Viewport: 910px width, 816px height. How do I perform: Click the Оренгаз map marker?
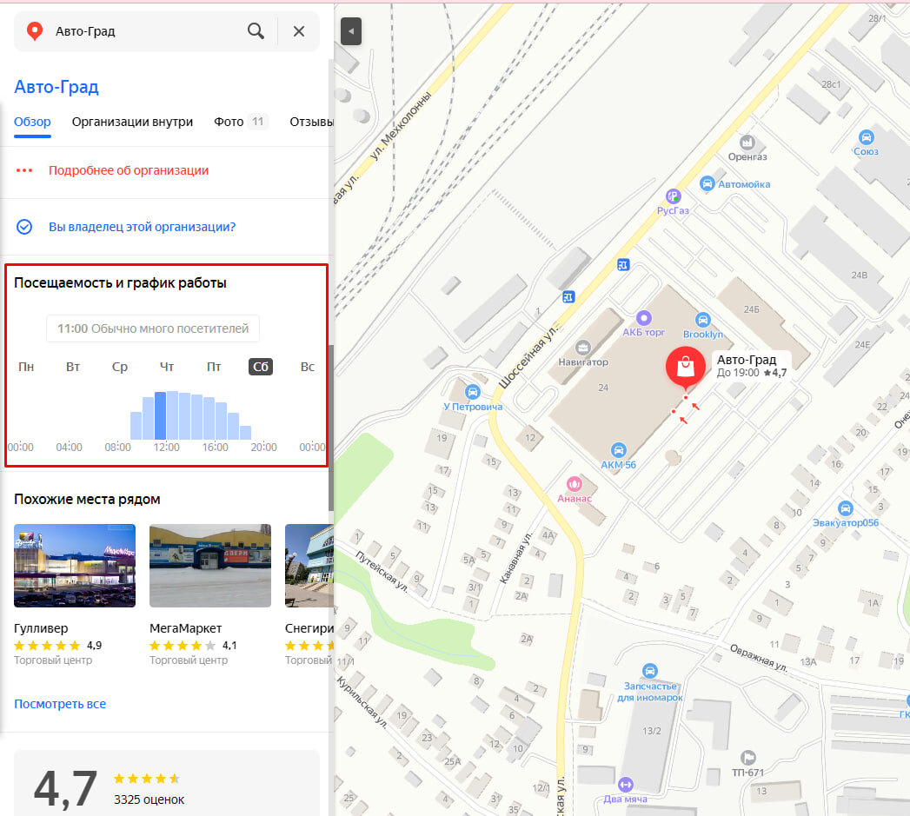click(x=747, y=143)
